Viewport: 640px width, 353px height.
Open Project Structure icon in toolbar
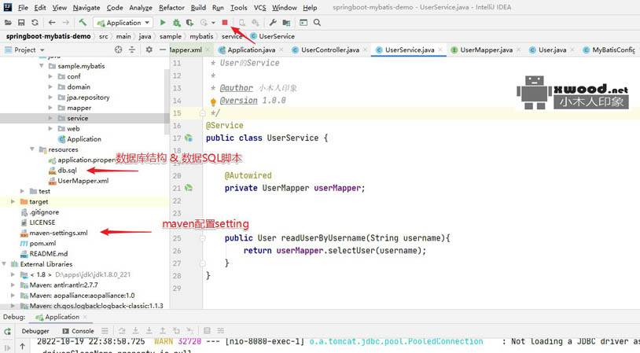point(286,23)
